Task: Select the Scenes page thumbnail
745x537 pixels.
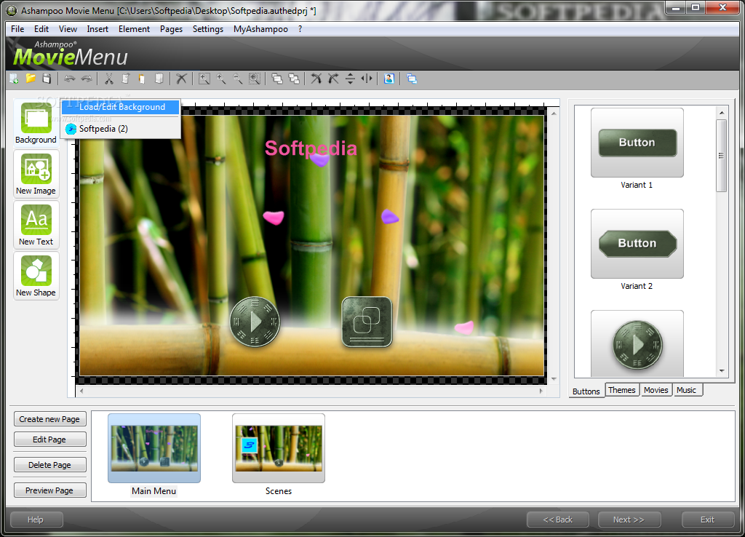Action: click(x=279, y=448)
